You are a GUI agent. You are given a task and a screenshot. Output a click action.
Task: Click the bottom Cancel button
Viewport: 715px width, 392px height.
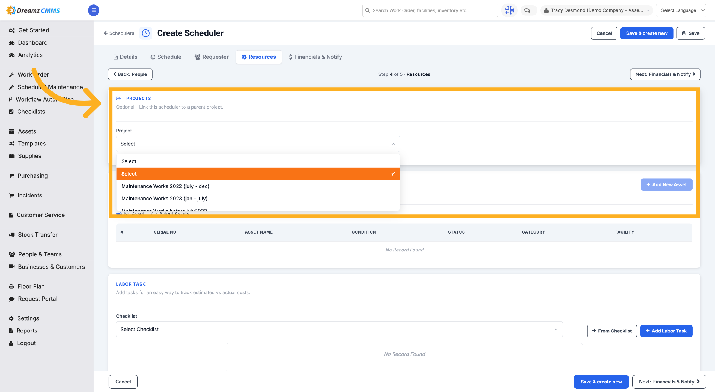pos(123,382)
